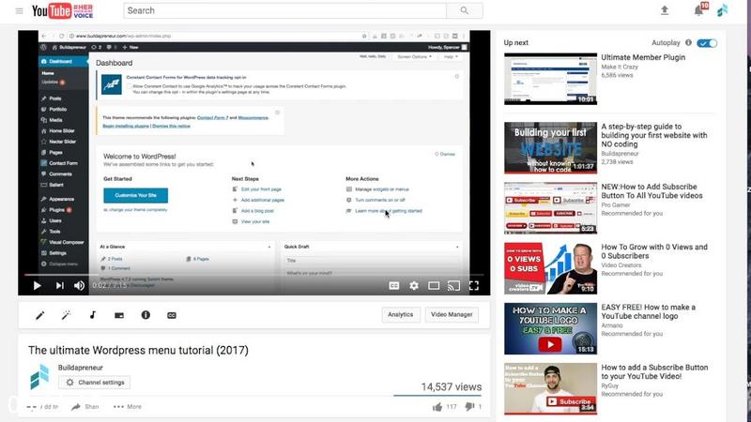Open player settings gear

point(414,286)
